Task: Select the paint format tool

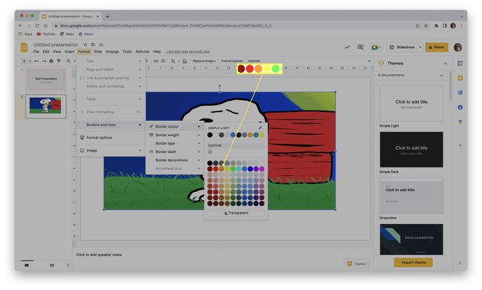Action: click(59, 62)
